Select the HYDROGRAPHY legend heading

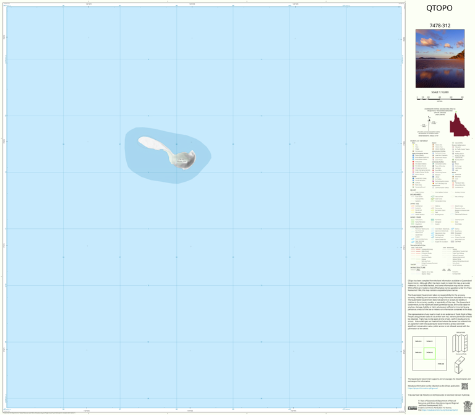coord(416,226)
